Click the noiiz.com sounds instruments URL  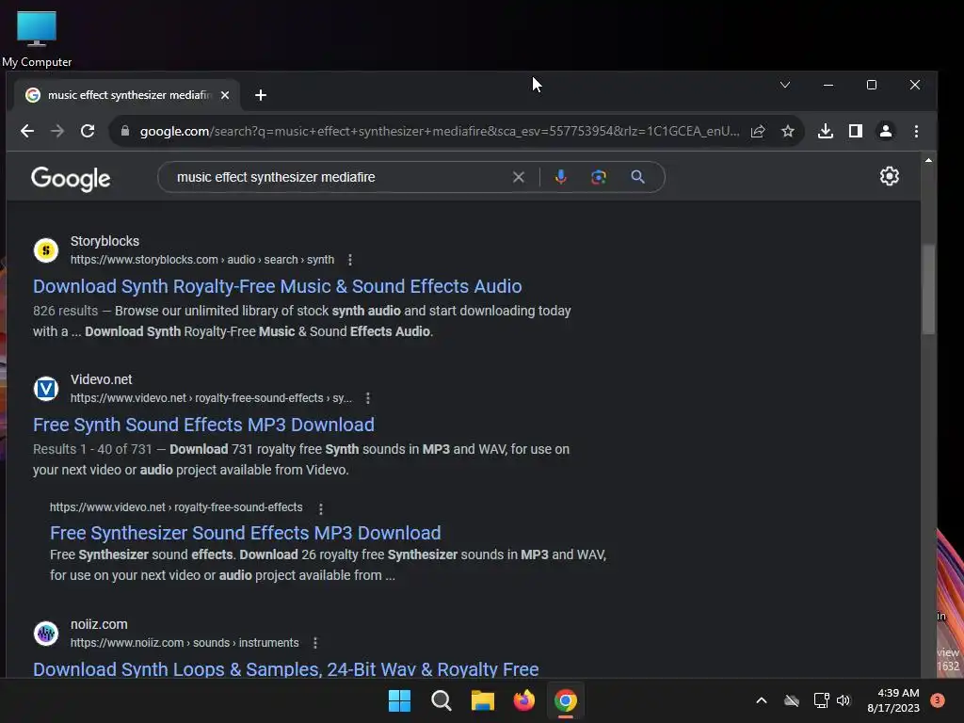(185, 642)
